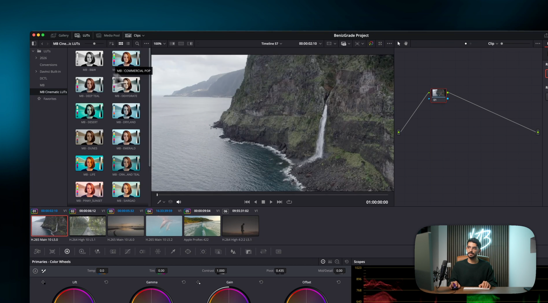Click the enhanced full-screen viewer icon

pyautogui.click(x=380, y=44)
